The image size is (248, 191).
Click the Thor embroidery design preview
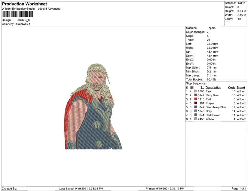pyautogui.click(x=93, y=106)
